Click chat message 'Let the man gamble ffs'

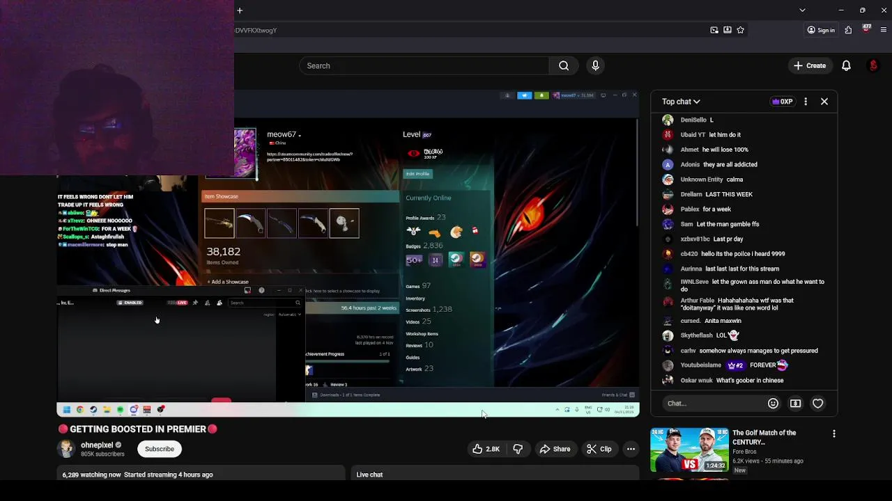728,224
